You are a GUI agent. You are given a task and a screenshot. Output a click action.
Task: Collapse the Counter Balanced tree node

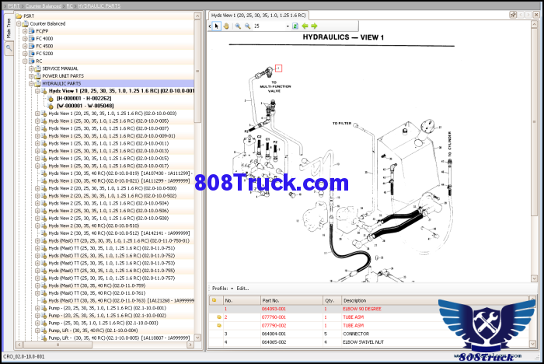(19, 23)
